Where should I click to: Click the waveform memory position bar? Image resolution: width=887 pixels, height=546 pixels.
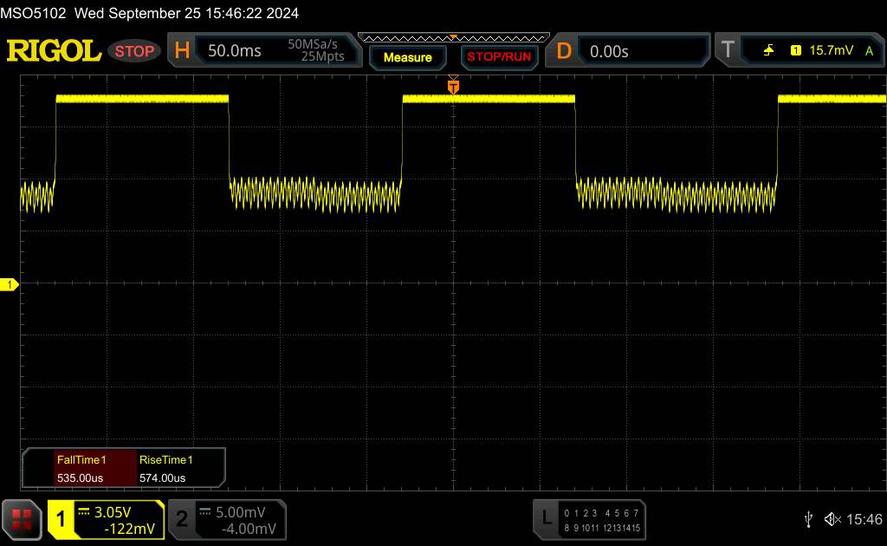pyautogui.click(x=453, y=38)
